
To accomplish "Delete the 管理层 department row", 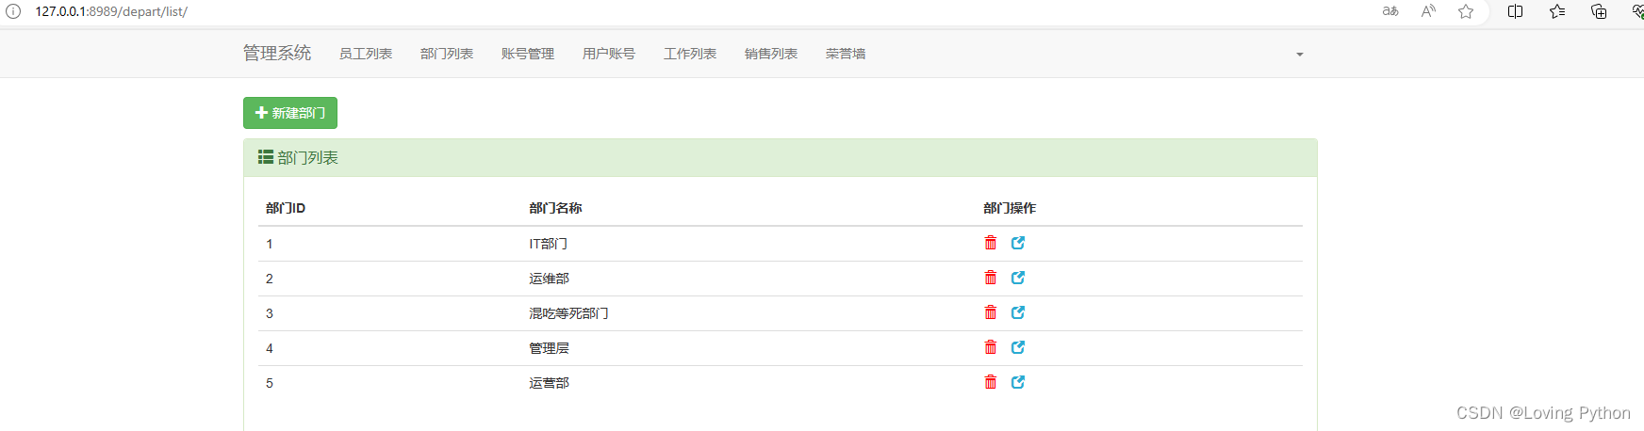I will tap(990, 347).
